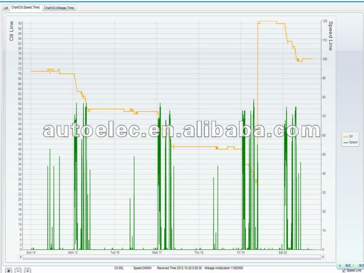The height and width of the screenshot is (273, 364).
Task: Click the Tue 16 date label
Action: tap(115, 253)
